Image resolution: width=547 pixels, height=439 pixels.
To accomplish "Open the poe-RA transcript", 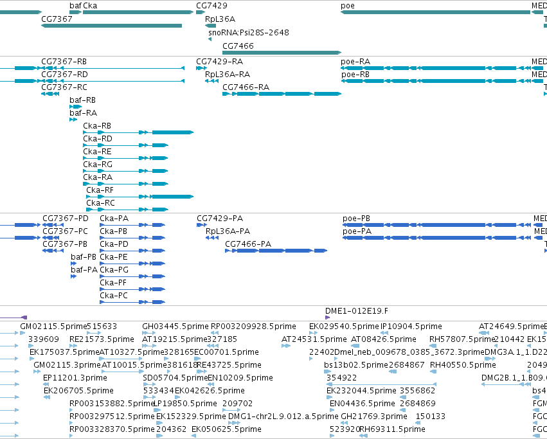I will pyautogui.click(x=435, y=68).
